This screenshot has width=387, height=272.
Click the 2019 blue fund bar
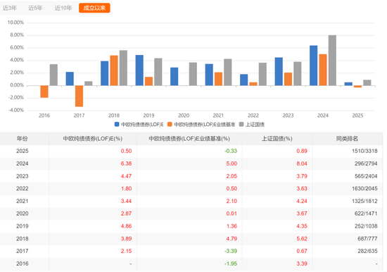point(139,70)
